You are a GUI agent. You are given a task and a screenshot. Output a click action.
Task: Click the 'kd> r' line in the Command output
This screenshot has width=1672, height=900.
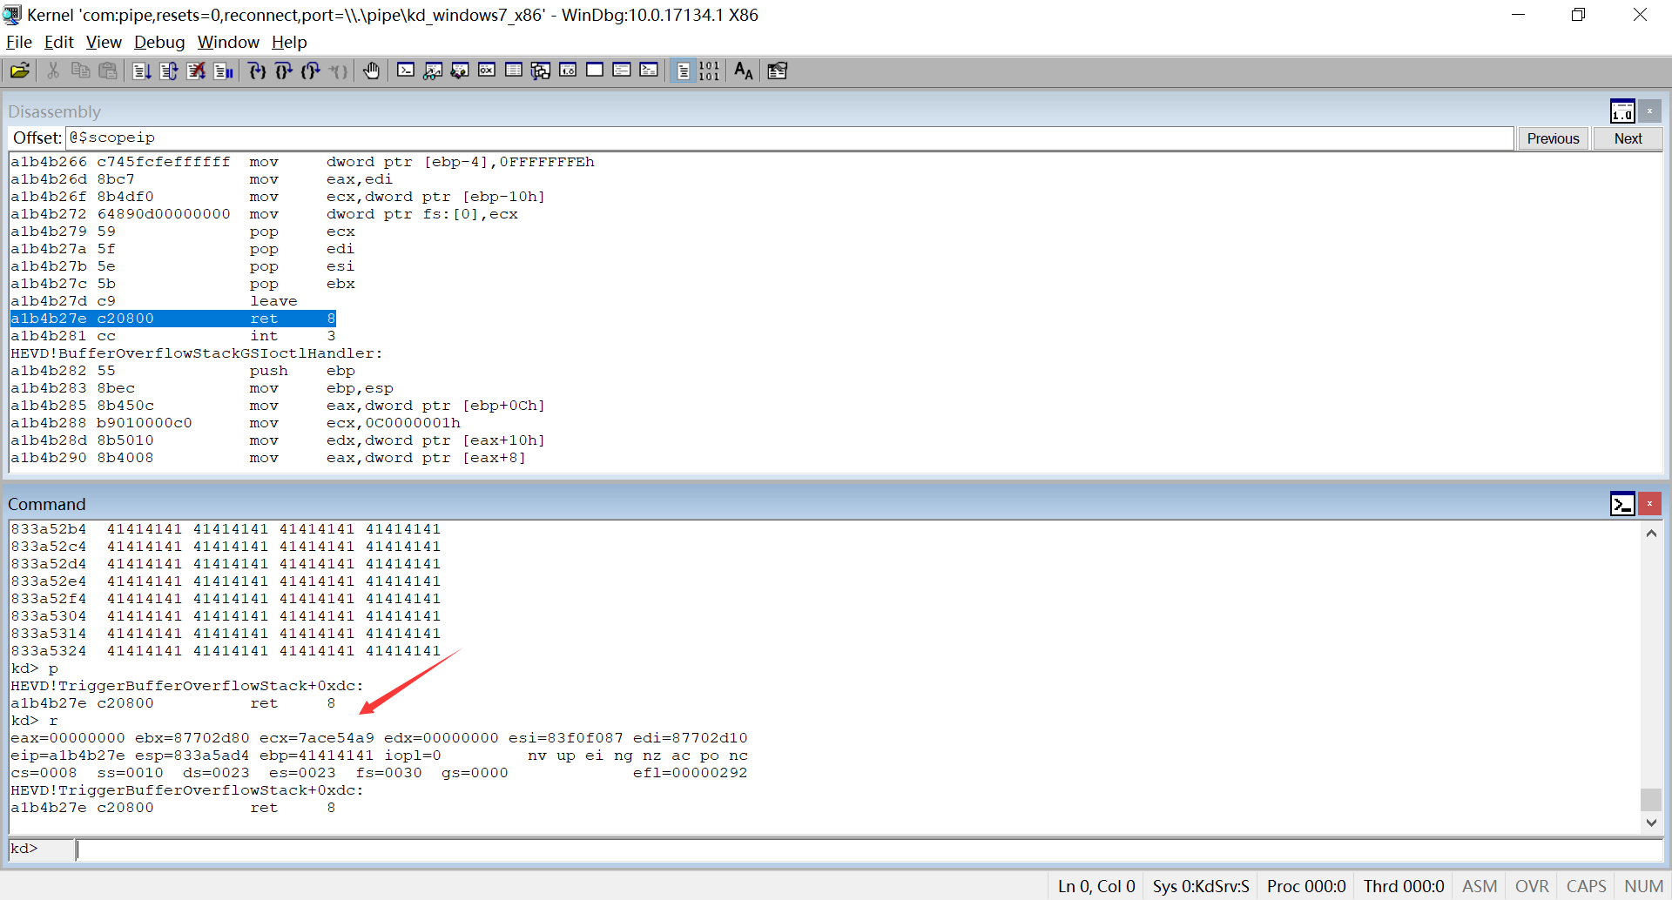(34, 721)
